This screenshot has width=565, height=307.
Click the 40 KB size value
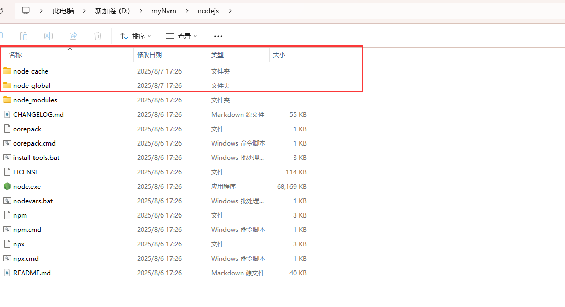coord(298,273)
